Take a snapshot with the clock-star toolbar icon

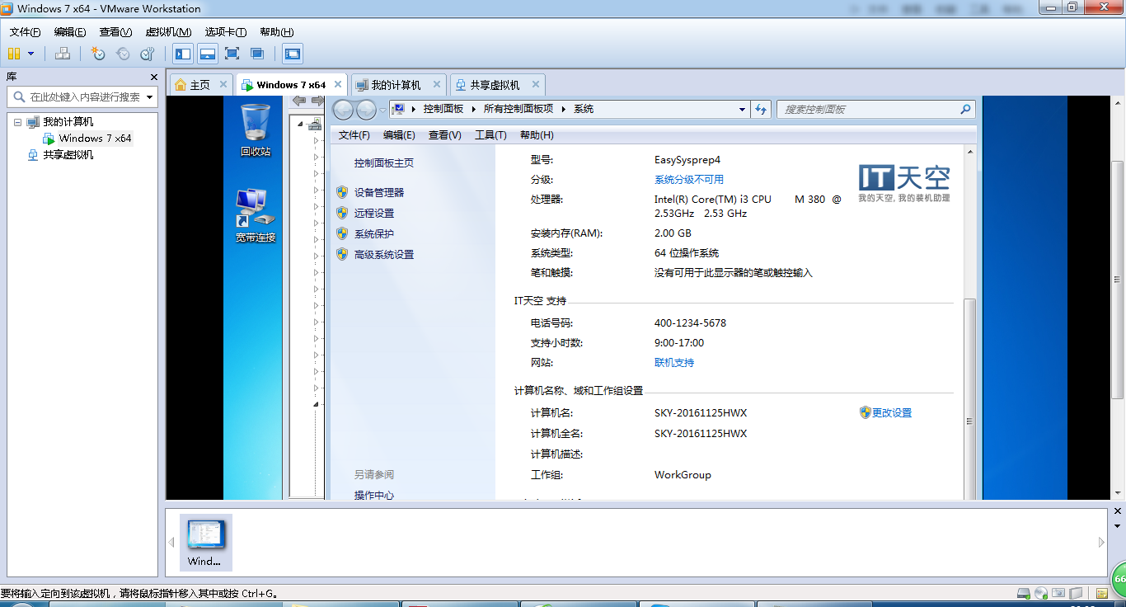coord(98,54)
